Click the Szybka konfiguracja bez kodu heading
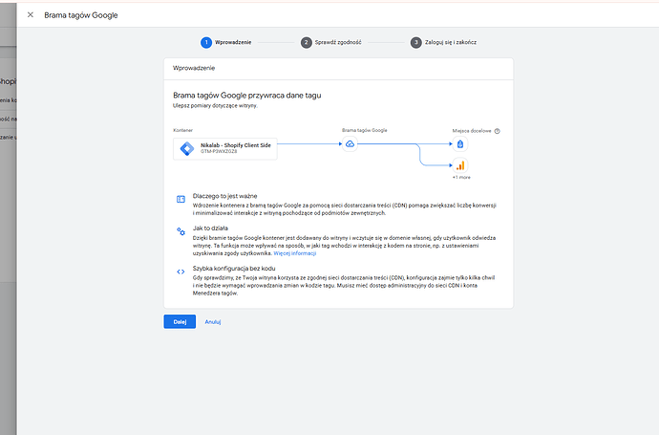 click(x=234, y=269)
